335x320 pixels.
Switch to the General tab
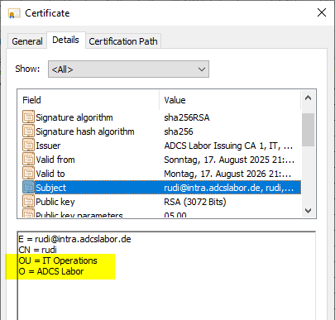coord(27,41)
